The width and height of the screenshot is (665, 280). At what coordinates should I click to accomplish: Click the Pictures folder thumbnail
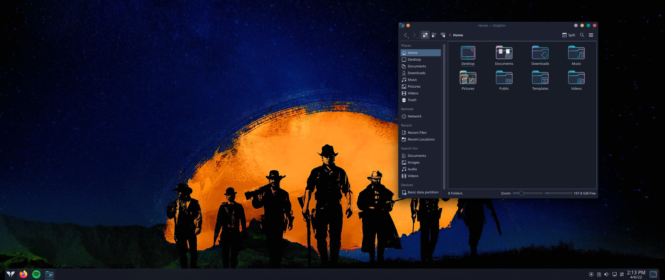[x=468, y=78]
